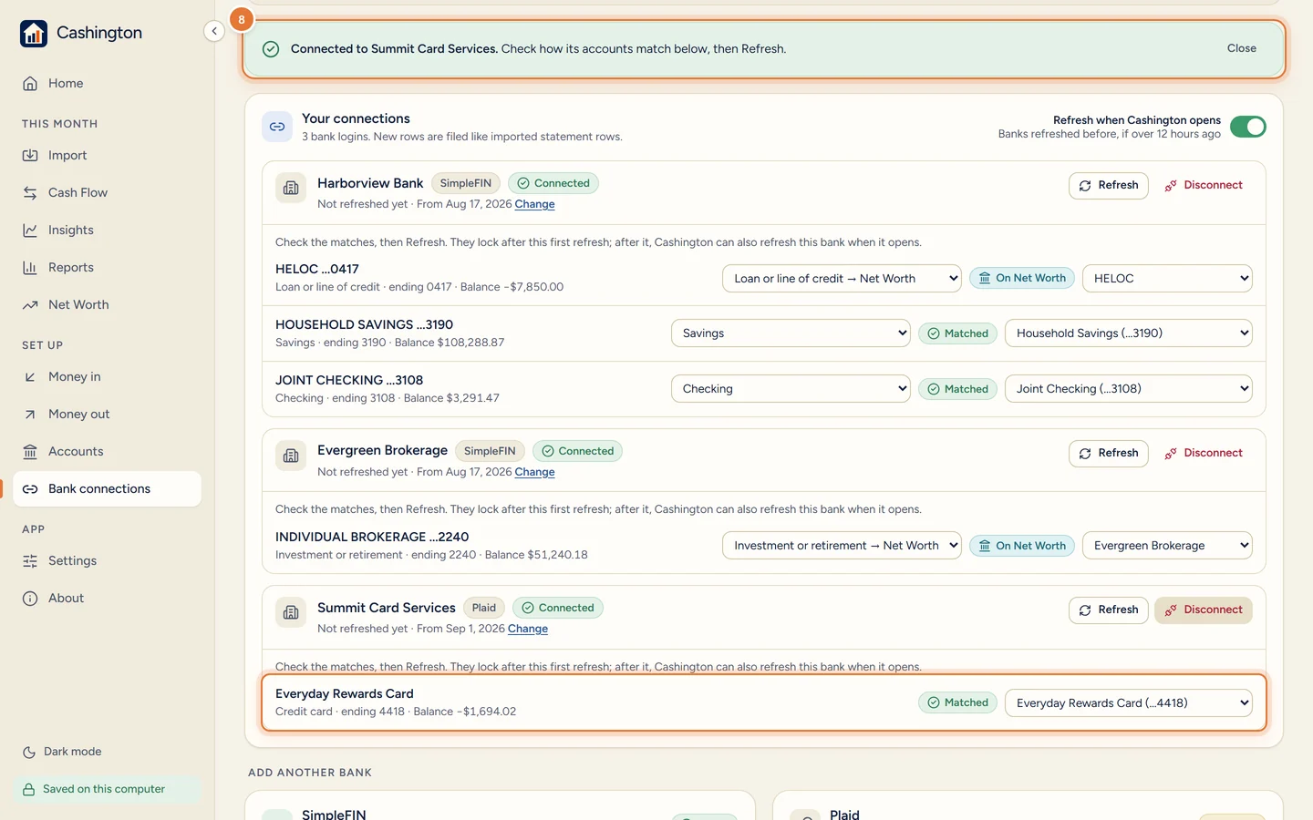Click the green check icon in the banner
The width and height of the screenshot is (1313, 820).
tap(271, 49)
